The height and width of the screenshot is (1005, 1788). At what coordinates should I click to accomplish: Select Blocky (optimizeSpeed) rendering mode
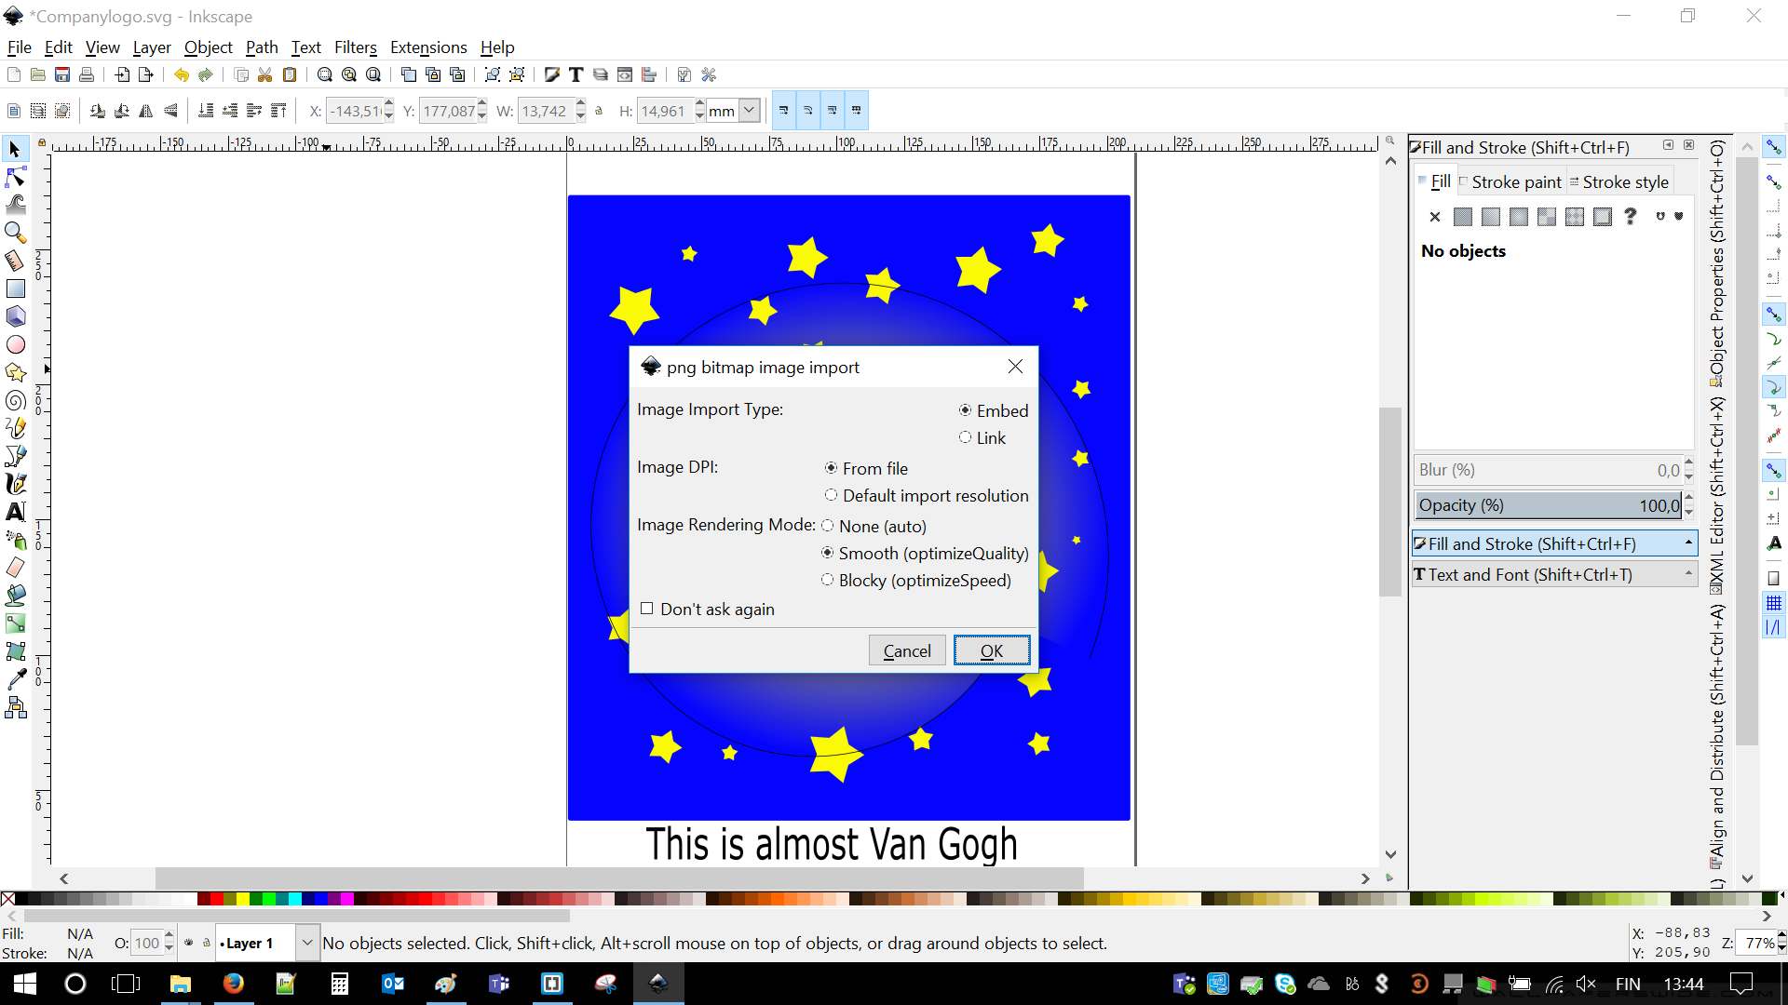coord(915,580)
